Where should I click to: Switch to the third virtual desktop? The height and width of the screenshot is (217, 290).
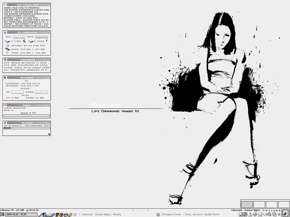(x=272, y=205)
